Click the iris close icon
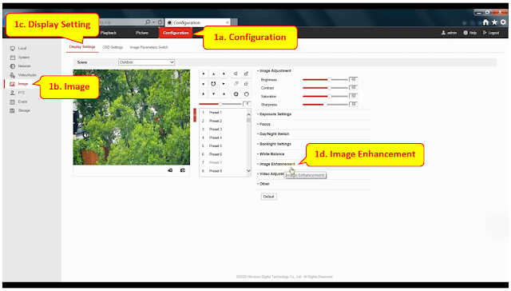Screen dimensions: 511x291 (236, 94)
